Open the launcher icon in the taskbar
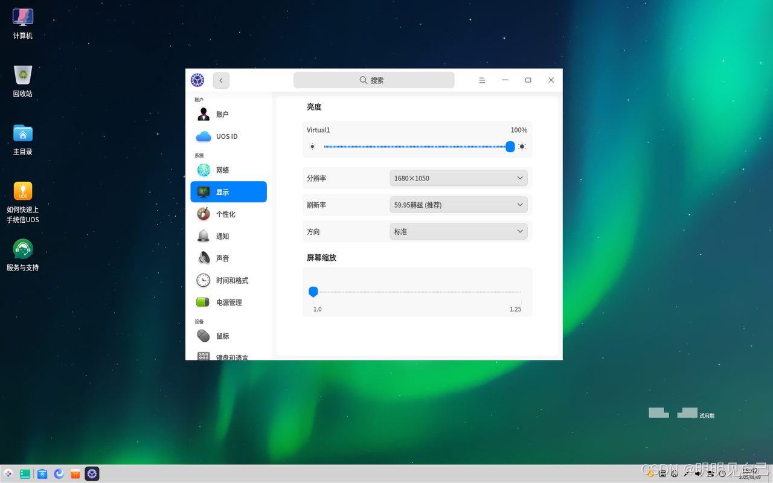 pos(8,474)
